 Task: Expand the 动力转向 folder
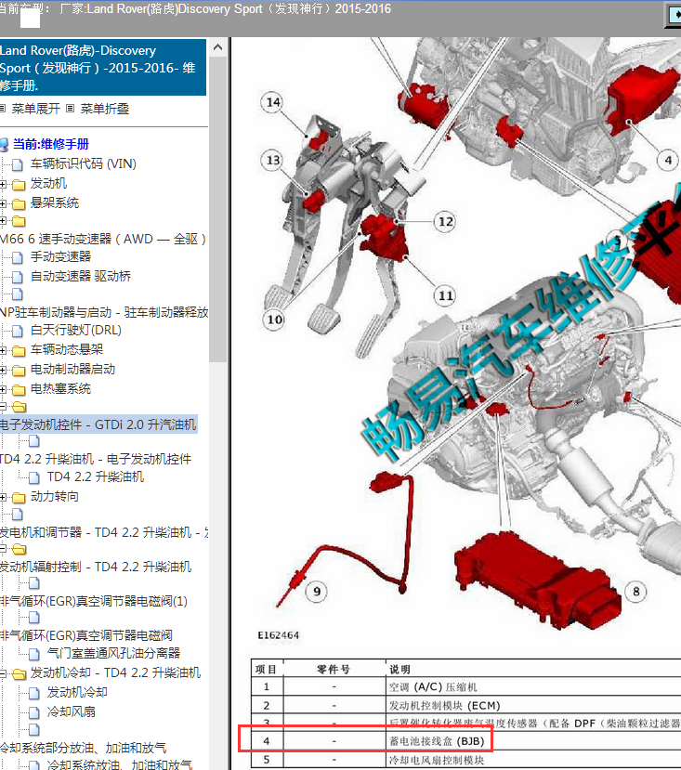pos(3,498)
